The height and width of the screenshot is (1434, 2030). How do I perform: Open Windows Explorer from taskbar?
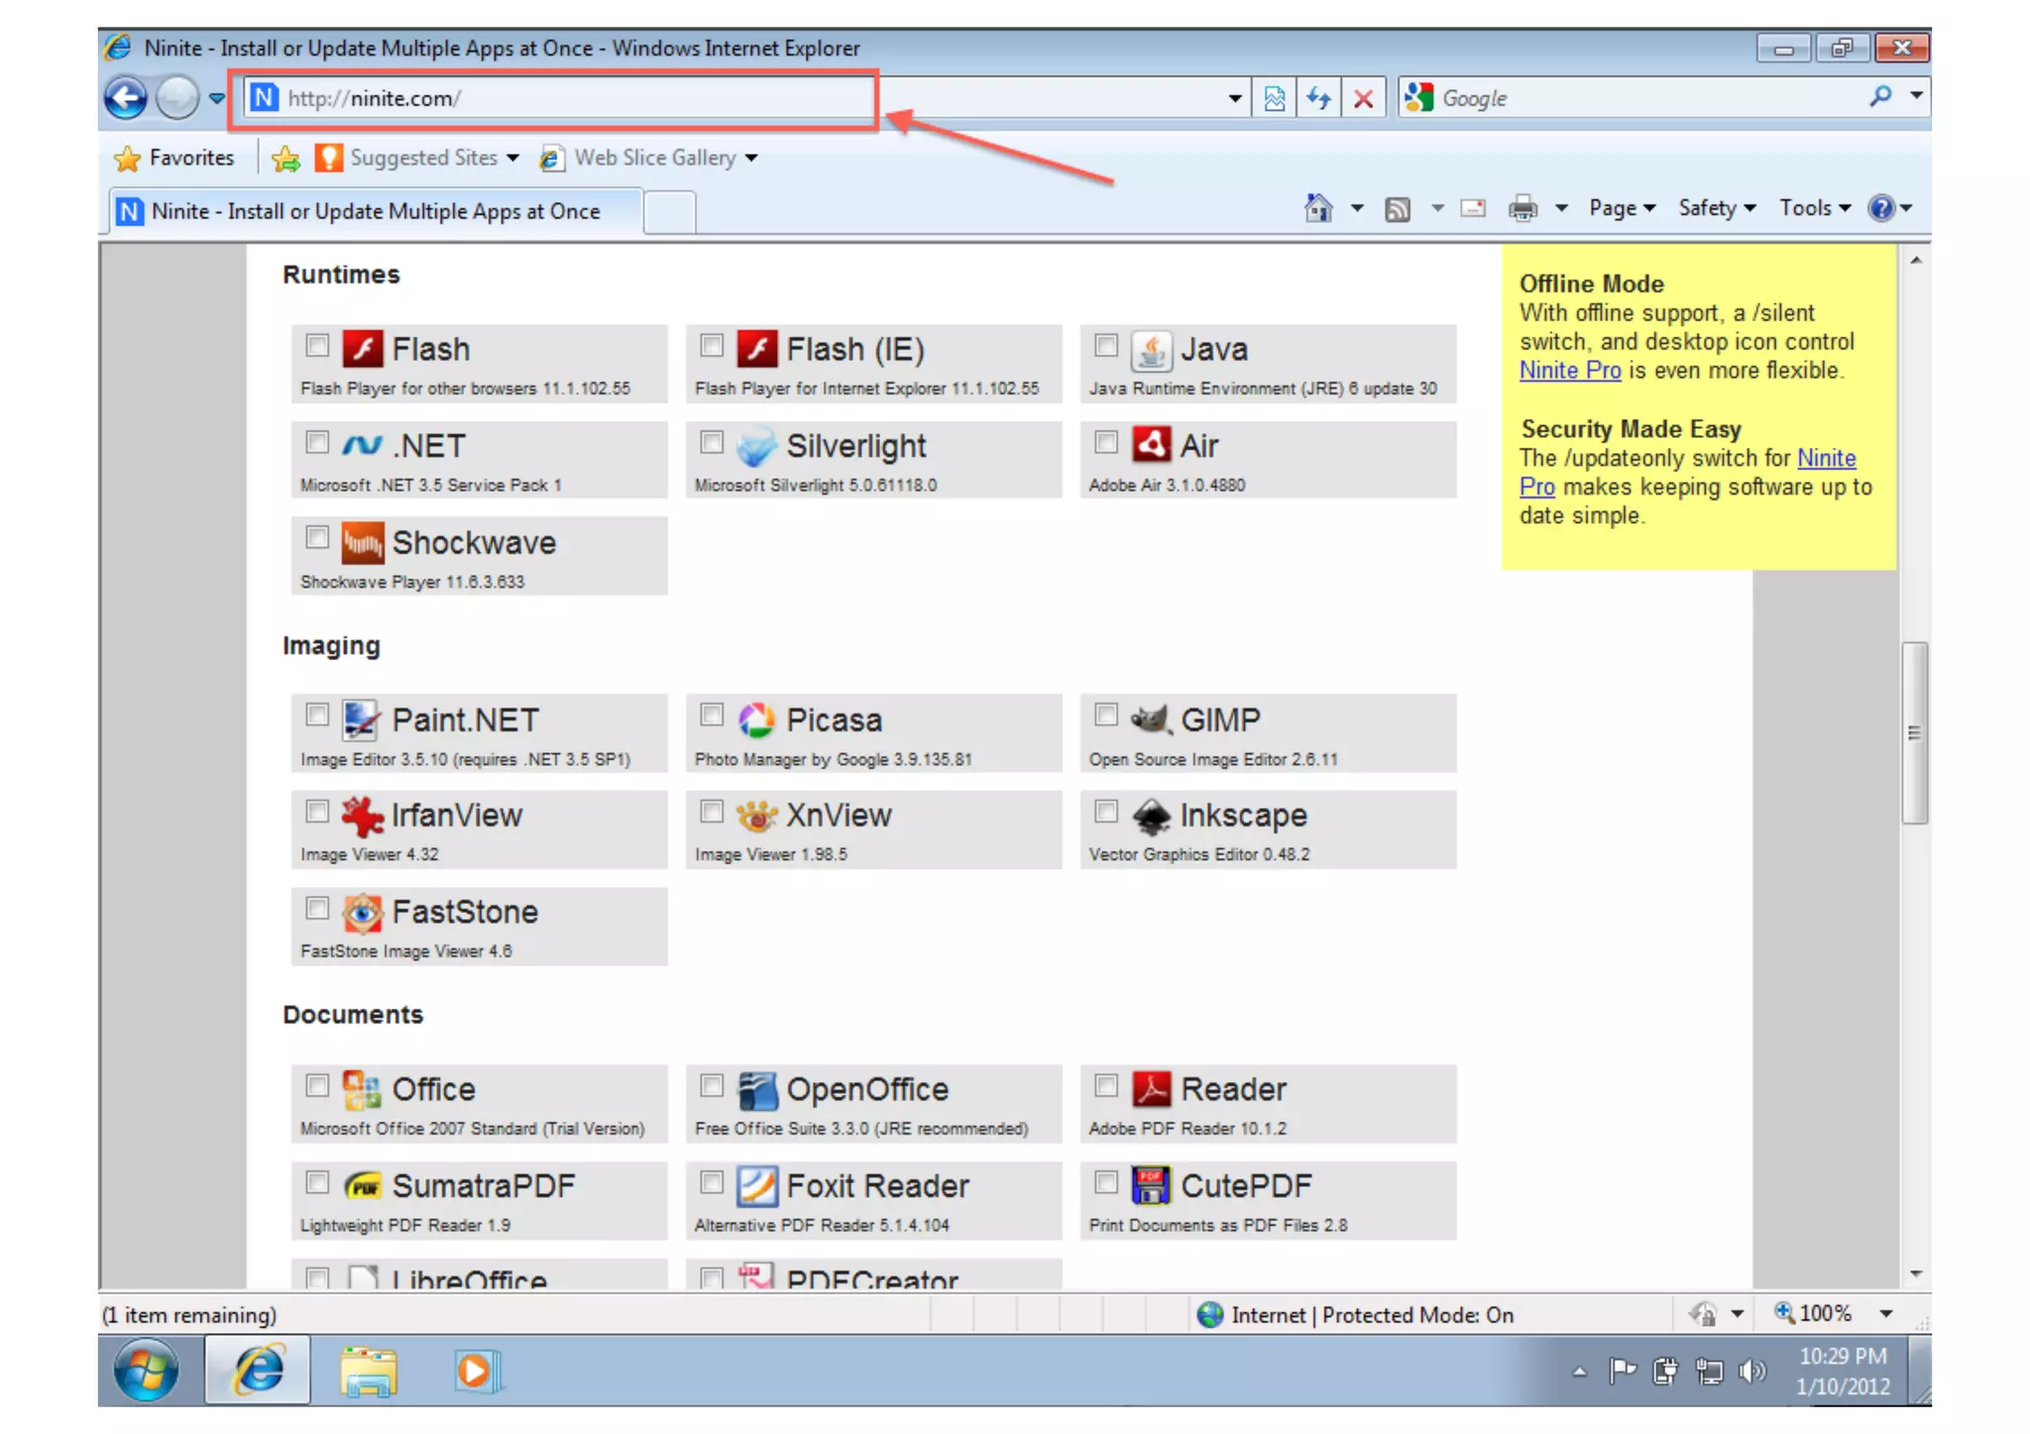tap(368, 1372)
